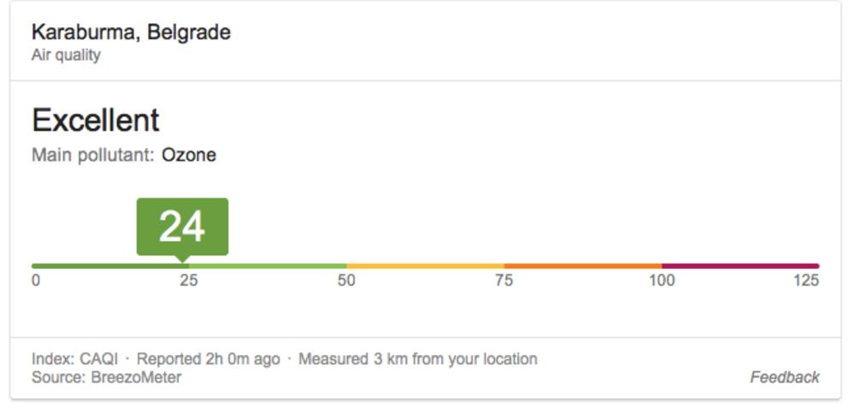This screenshot has width=855, height=409.
Task: Click the yellow 50–75 scale segment
Action: (425, 266)
